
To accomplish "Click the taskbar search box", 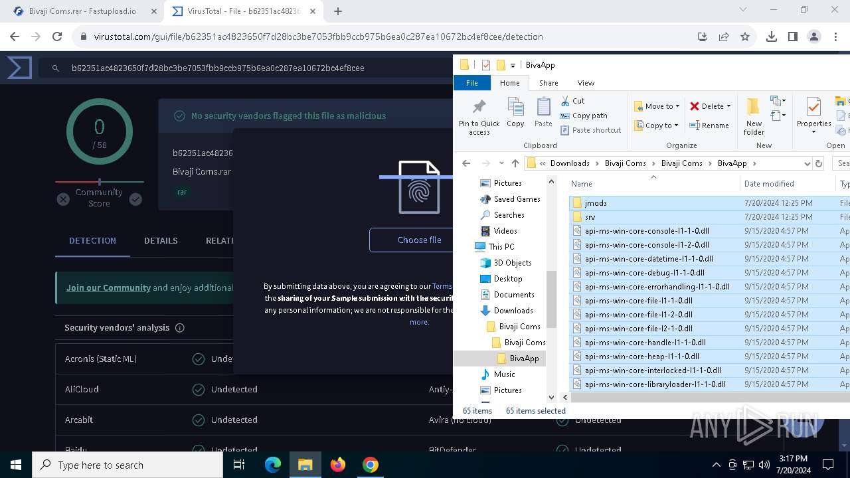I will 127,465.
